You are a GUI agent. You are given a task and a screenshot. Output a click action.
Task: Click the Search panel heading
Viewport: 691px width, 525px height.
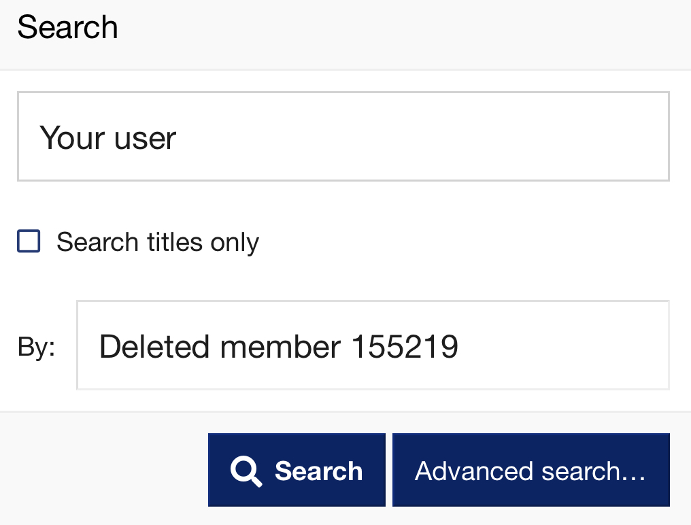pos(67,28)
